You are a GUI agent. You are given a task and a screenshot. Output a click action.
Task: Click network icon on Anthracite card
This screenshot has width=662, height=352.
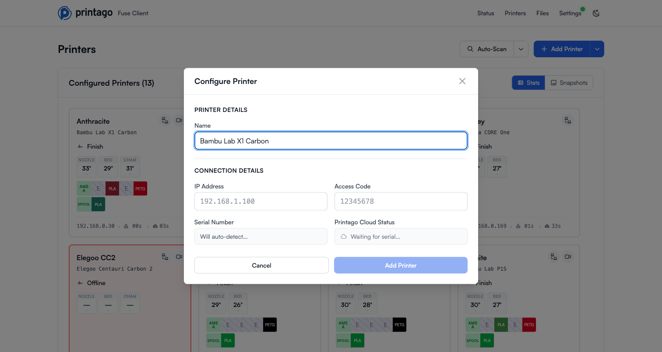[x=165, y=120]
